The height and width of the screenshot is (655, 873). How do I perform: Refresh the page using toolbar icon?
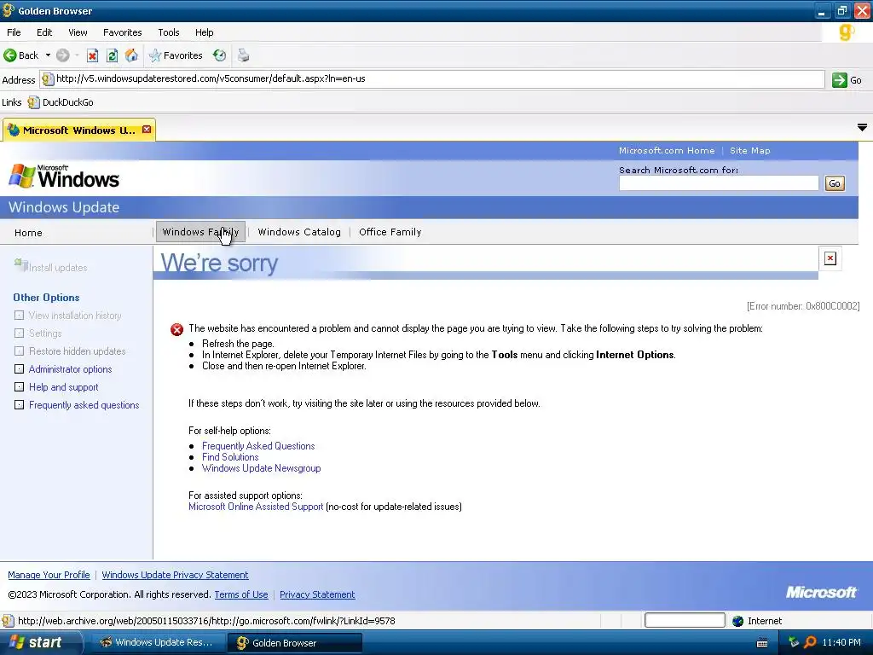[x=112, y=55]
